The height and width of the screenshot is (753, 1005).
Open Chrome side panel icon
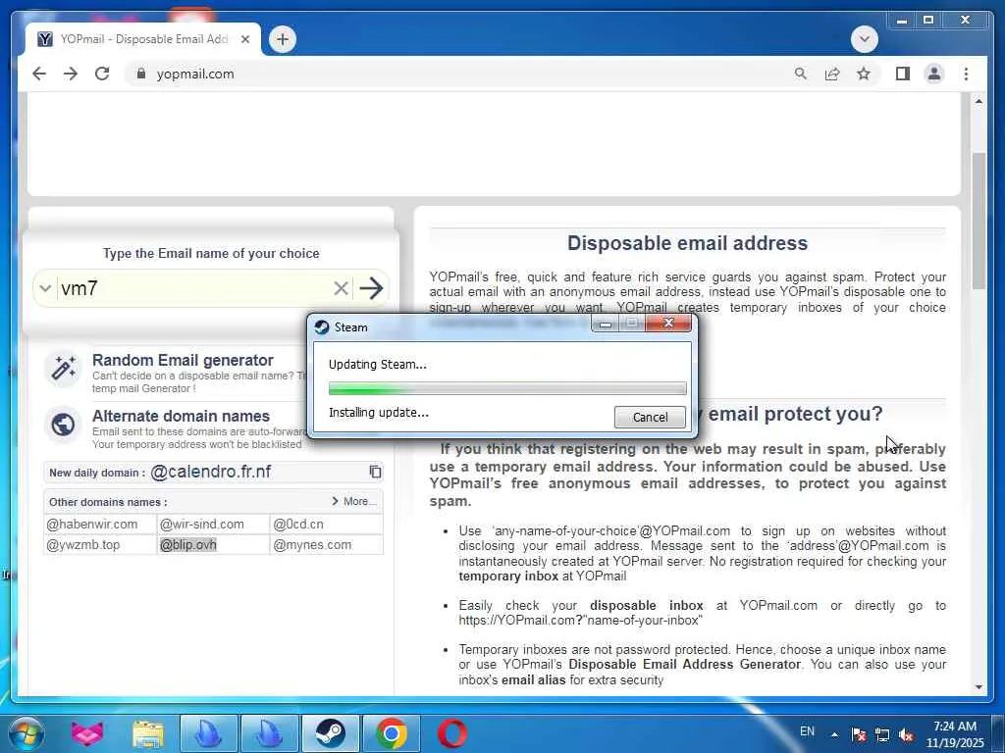[903, 74]
